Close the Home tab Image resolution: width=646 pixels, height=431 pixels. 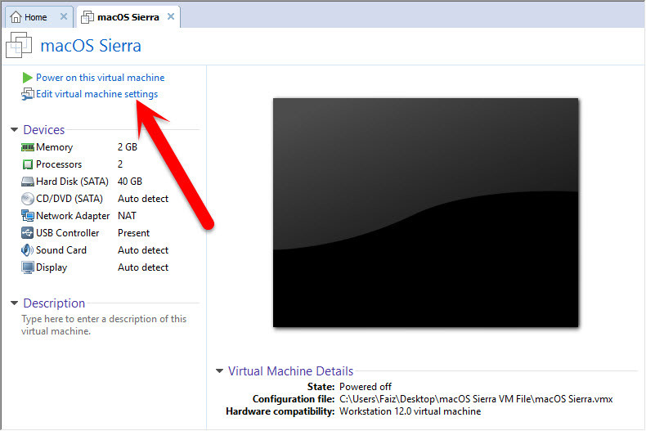tap(64, 16)
